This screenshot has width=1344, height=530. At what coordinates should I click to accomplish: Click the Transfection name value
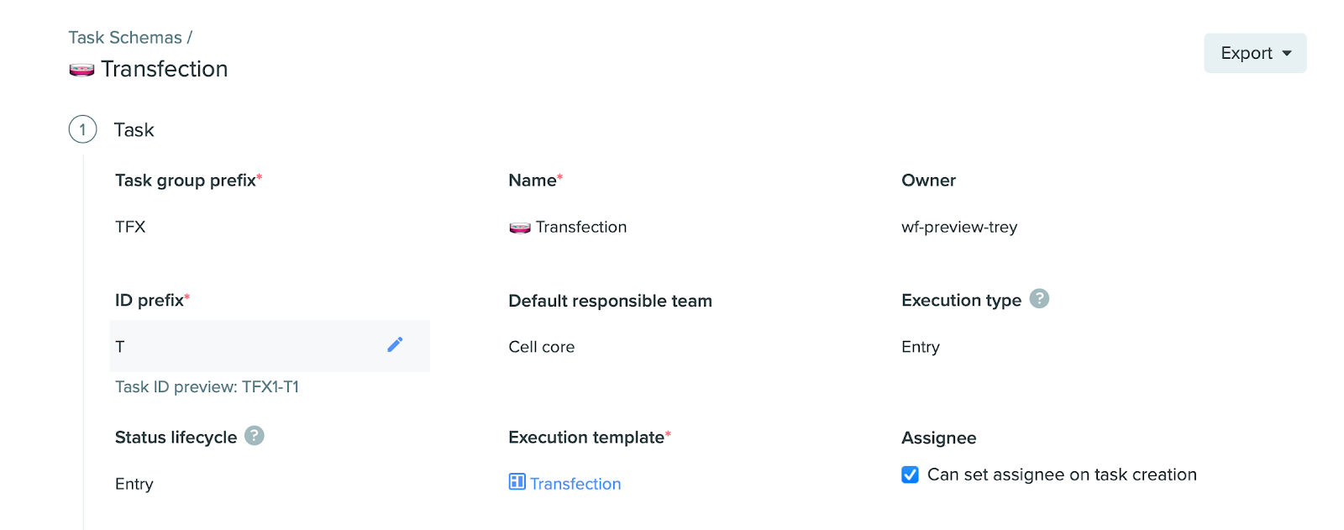581,227
